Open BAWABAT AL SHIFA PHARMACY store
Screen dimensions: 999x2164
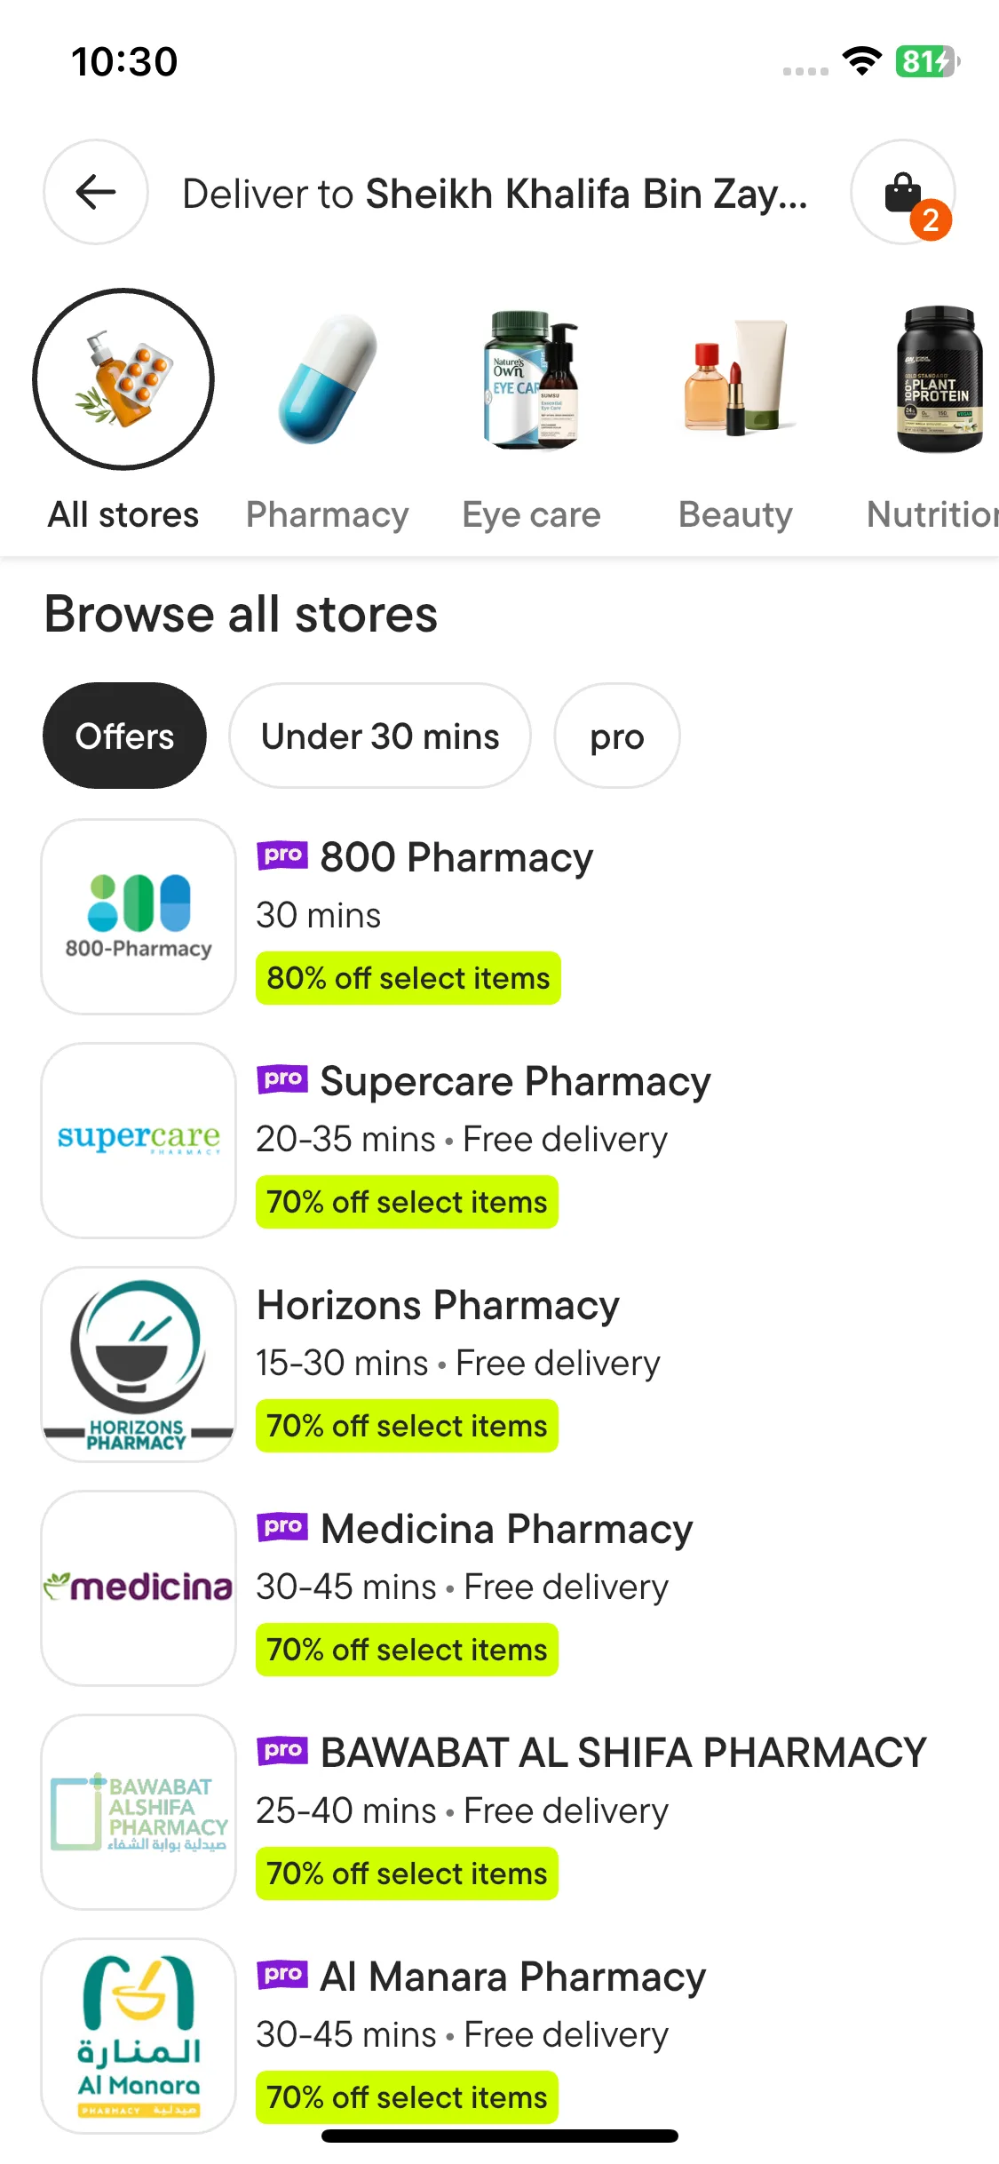coord(622,1754)
